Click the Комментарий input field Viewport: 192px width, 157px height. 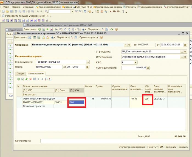click(114, 141)
